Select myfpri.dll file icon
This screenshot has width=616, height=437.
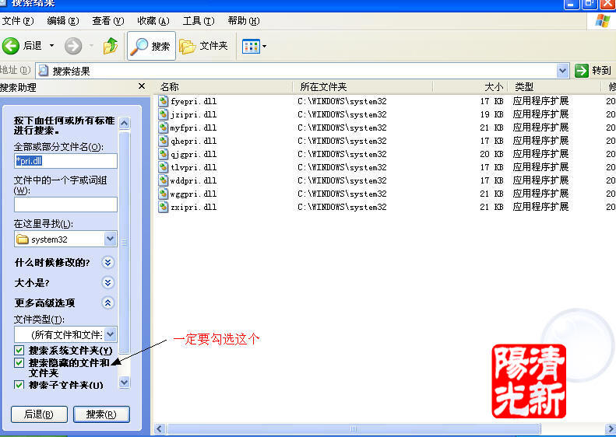(x=163, y=128)
